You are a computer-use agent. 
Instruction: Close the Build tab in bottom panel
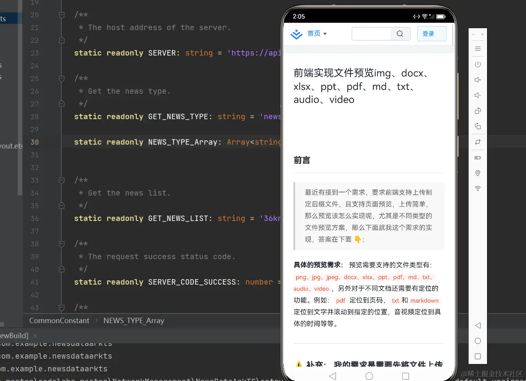pos(35,336)
